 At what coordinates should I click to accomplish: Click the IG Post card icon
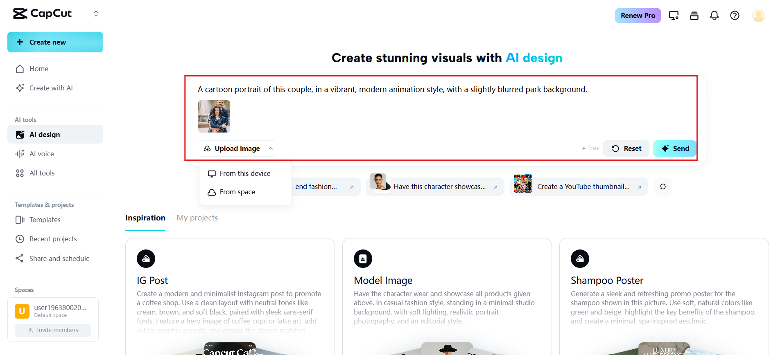146,258
